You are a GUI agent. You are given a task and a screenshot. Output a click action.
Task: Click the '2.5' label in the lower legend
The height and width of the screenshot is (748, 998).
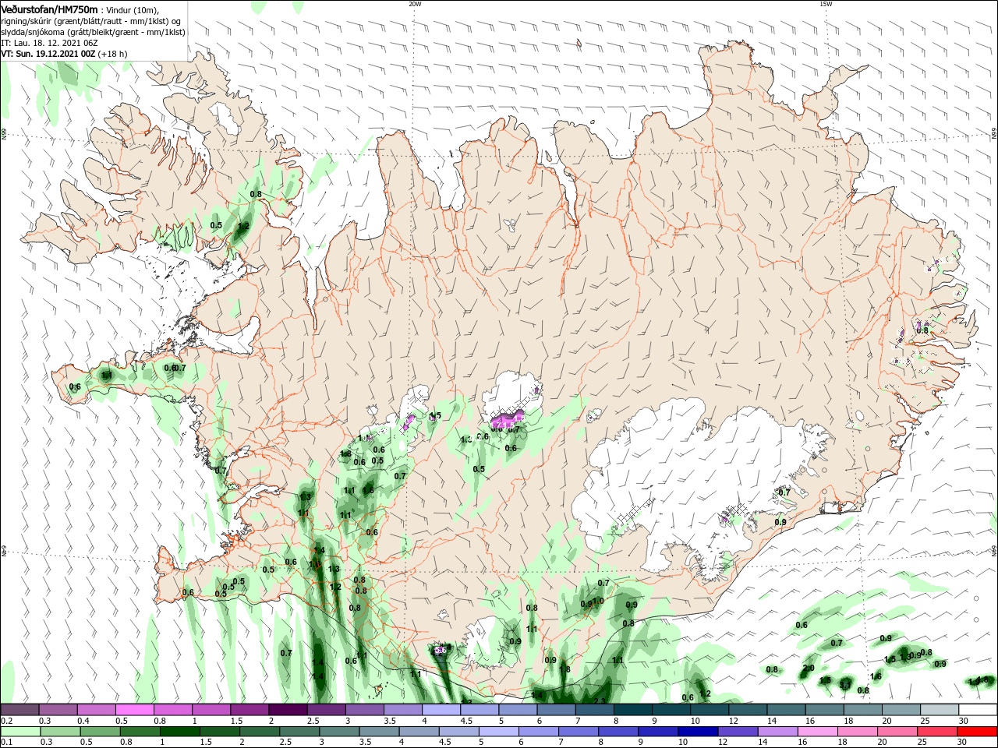point(285,742)
